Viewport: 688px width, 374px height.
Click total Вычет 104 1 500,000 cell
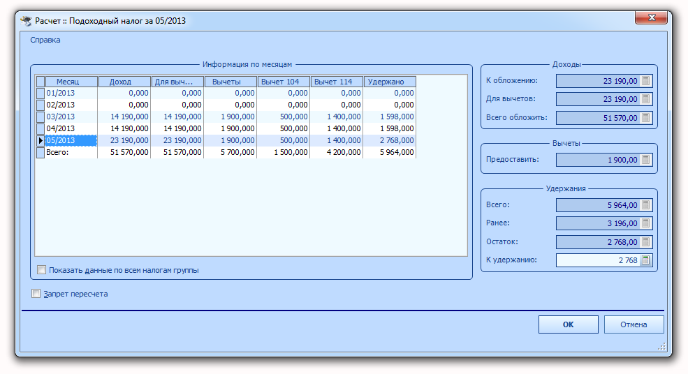click(284, 152)
